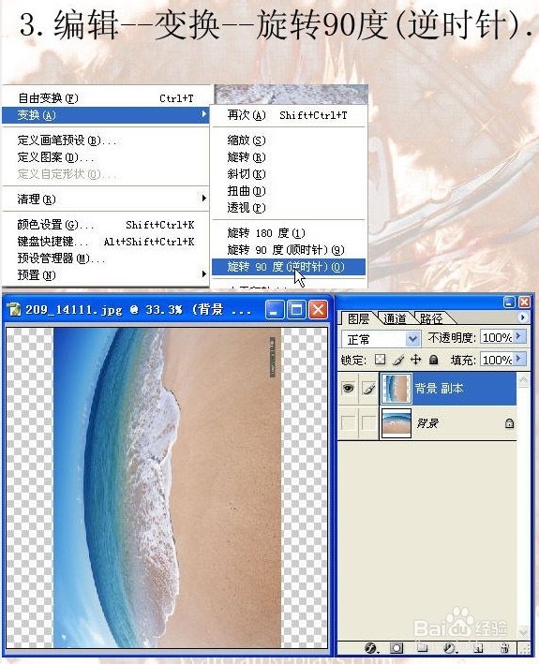Show the 背景 layer visibility box

349,422
